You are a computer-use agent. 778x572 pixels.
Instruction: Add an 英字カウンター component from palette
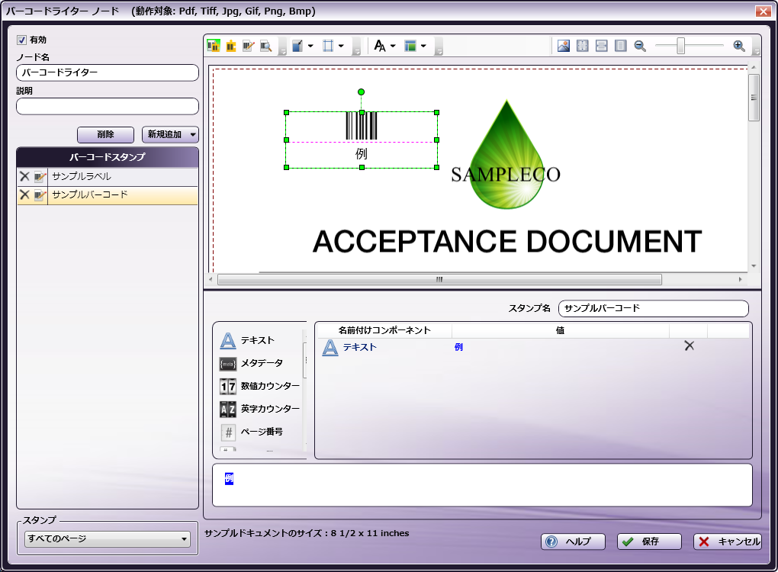[259, 409]
